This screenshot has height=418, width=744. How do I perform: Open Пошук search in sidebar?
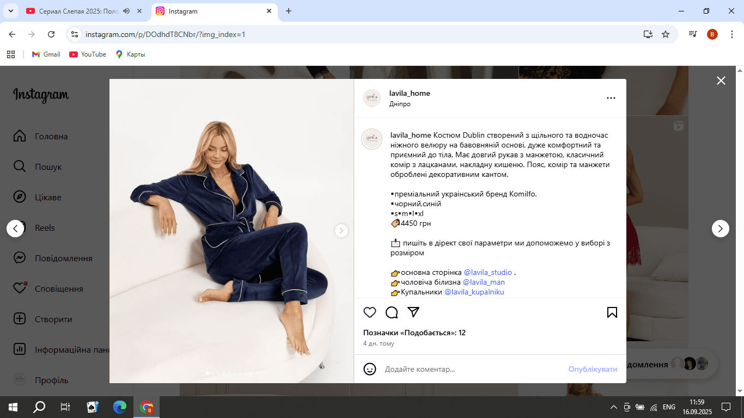pos(38,167)
